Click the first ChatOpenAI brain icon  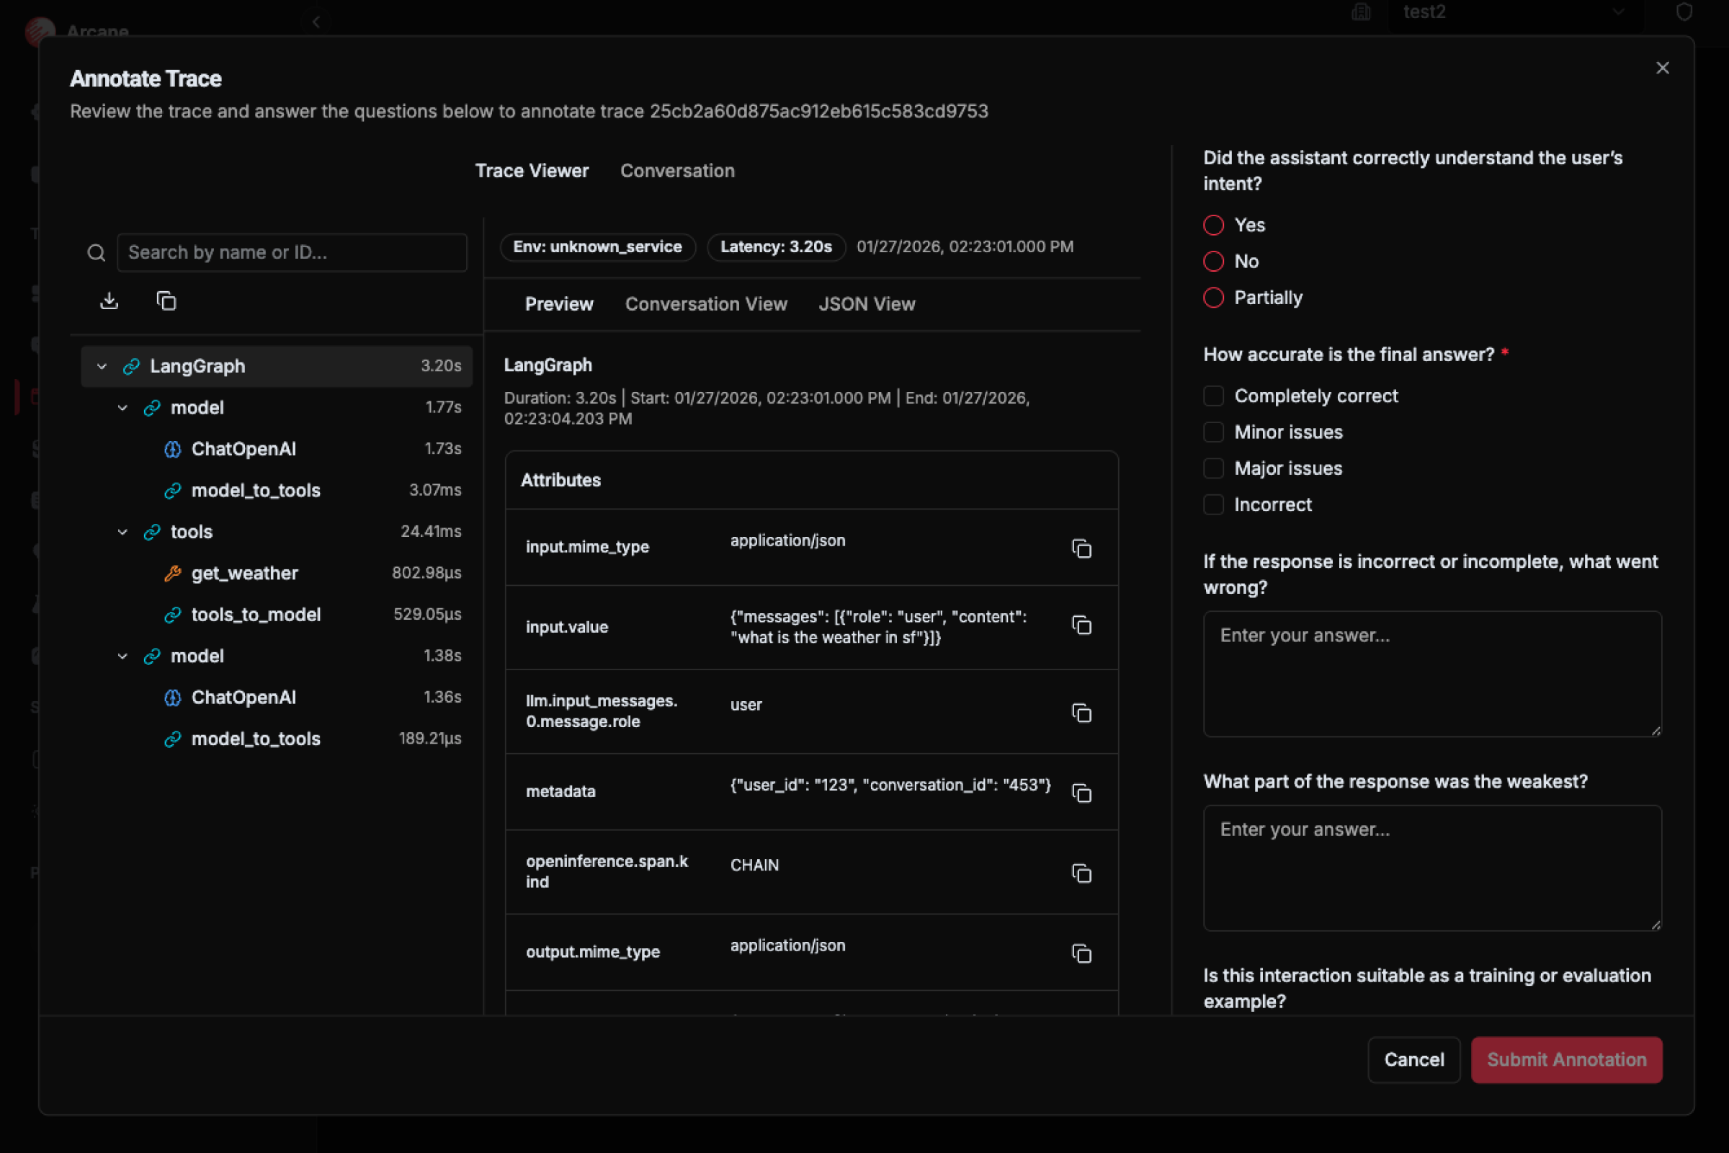point(173,448)
